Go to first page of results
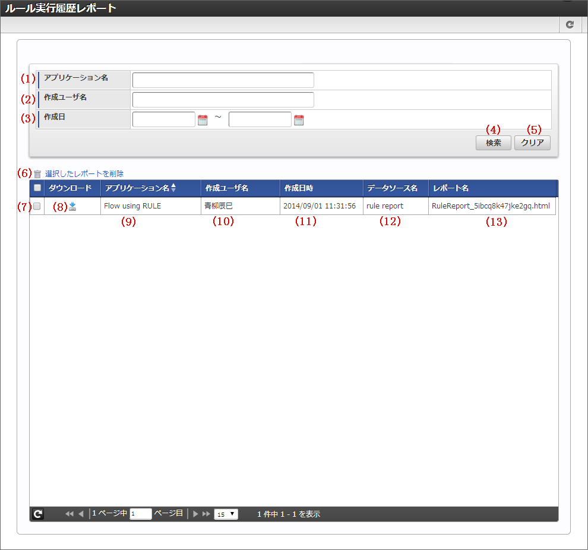Image resolution: width=588 pixels, height=550 pixels. pyautogui.click(x=69, y=514)
